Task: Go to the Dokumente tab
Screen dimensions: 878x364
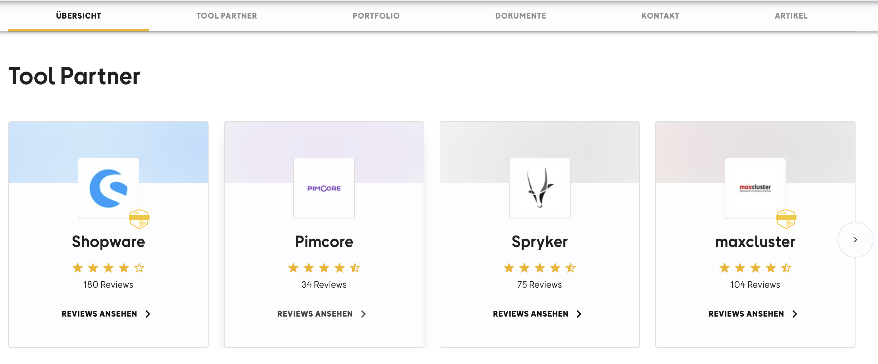Action: point(521,16)
